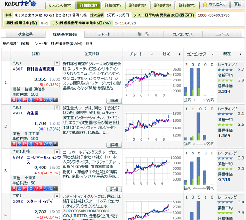
Task: Click the black S icon for 野村総合研究所
Action: pos(55,100)
